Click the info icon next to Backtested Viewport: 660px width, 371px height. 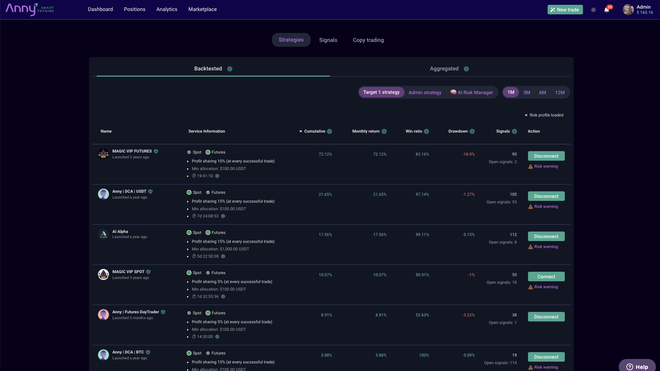click(229, 69)
